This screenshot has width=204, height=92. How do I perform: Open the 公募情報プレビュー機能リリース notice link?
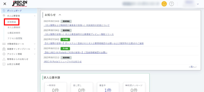click(x=79, y=34)
